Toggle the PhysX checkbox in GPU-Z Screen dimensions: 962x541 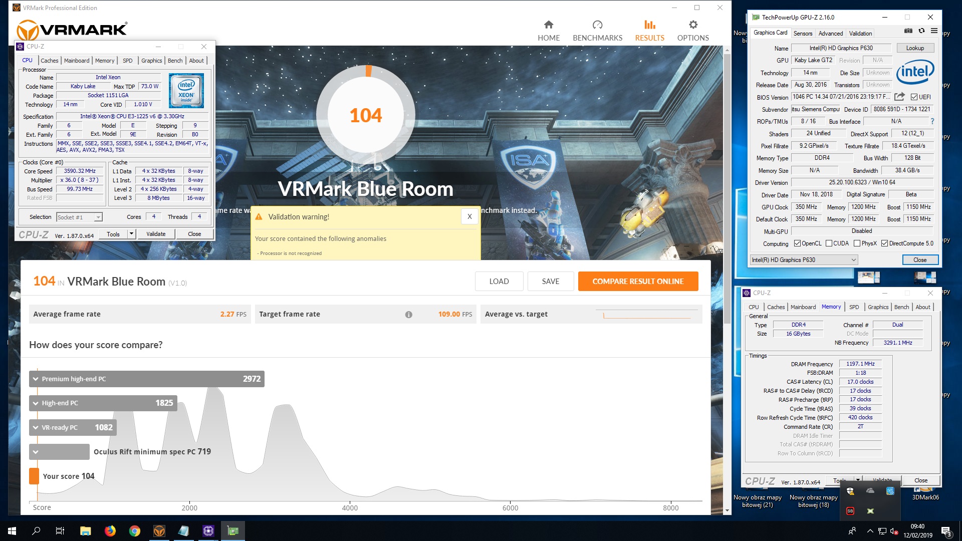click(857, 243)
